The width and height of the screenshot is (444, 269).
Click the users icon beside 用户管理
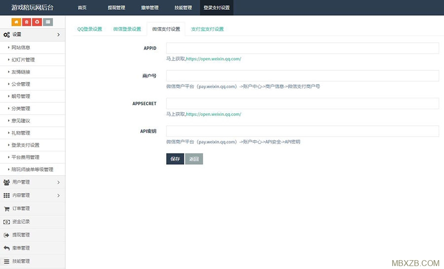click(x=6, y=182)
